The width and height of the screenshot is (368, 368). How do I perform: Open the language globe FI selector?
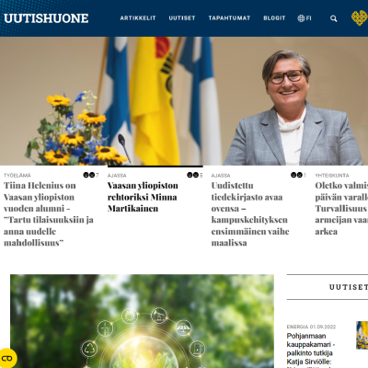point(305,18)
